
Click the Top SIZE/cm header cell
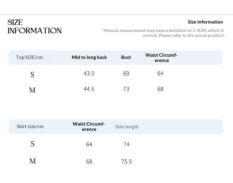[30, 57]
